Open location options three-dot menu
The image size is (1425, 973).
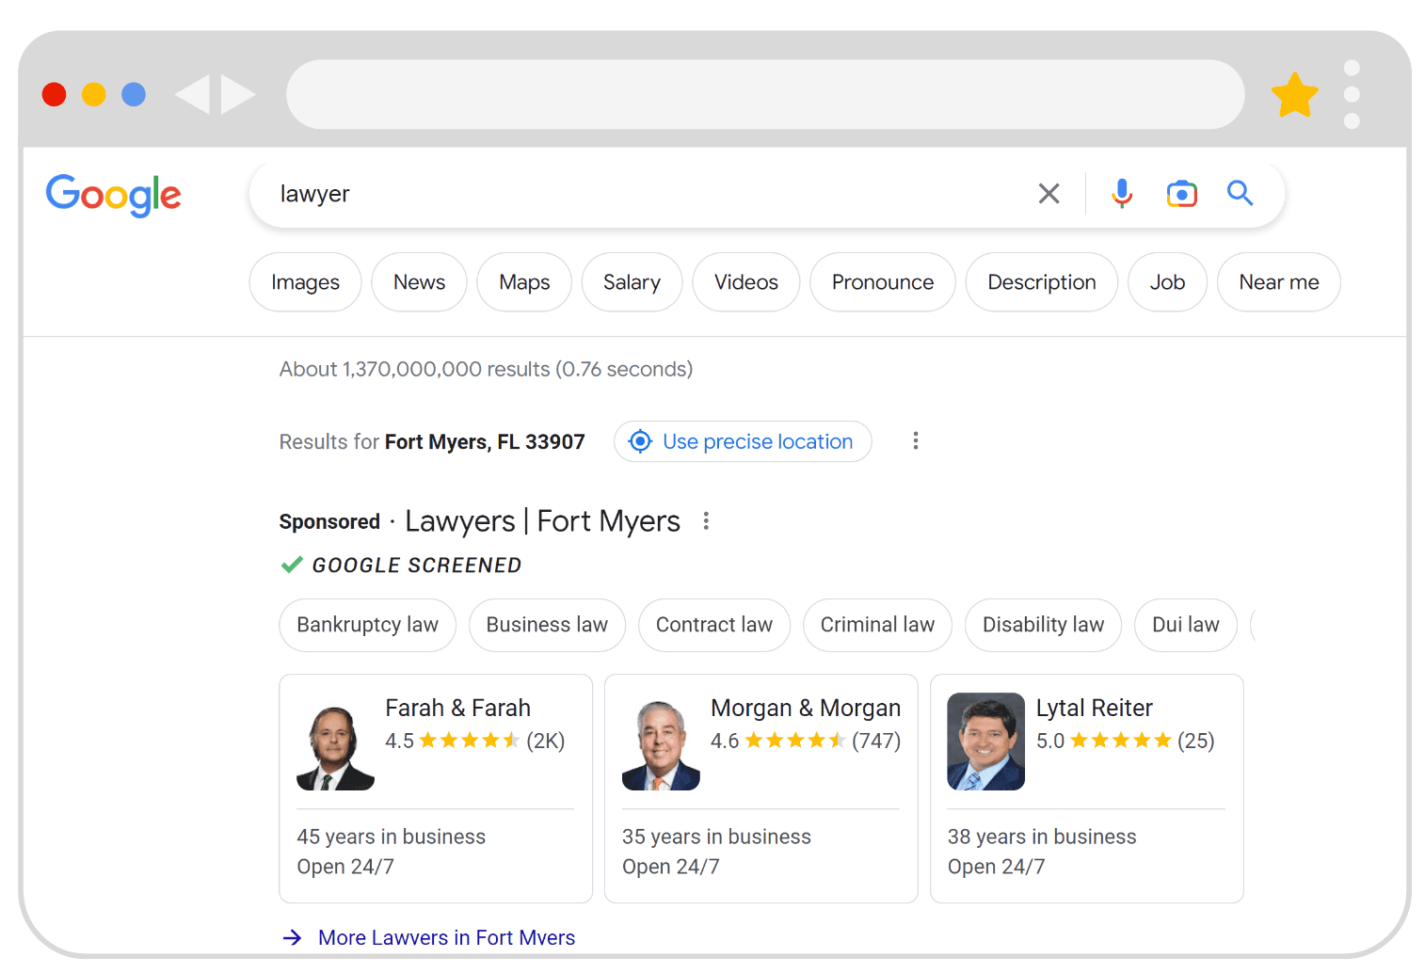click(915, 441)
